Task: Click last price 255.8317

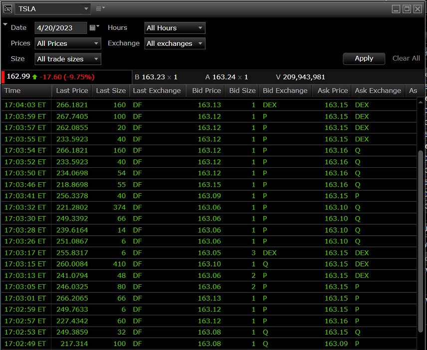Action: (72, 253)
